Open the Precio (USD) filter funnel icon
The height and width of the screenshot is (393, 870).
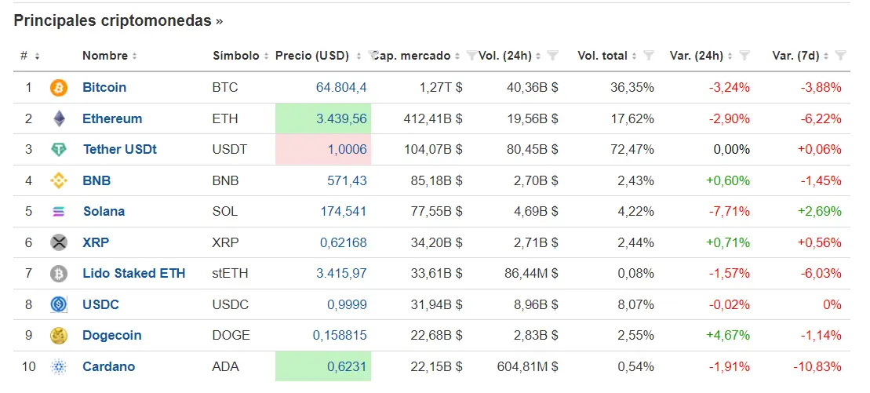point(373,55)
